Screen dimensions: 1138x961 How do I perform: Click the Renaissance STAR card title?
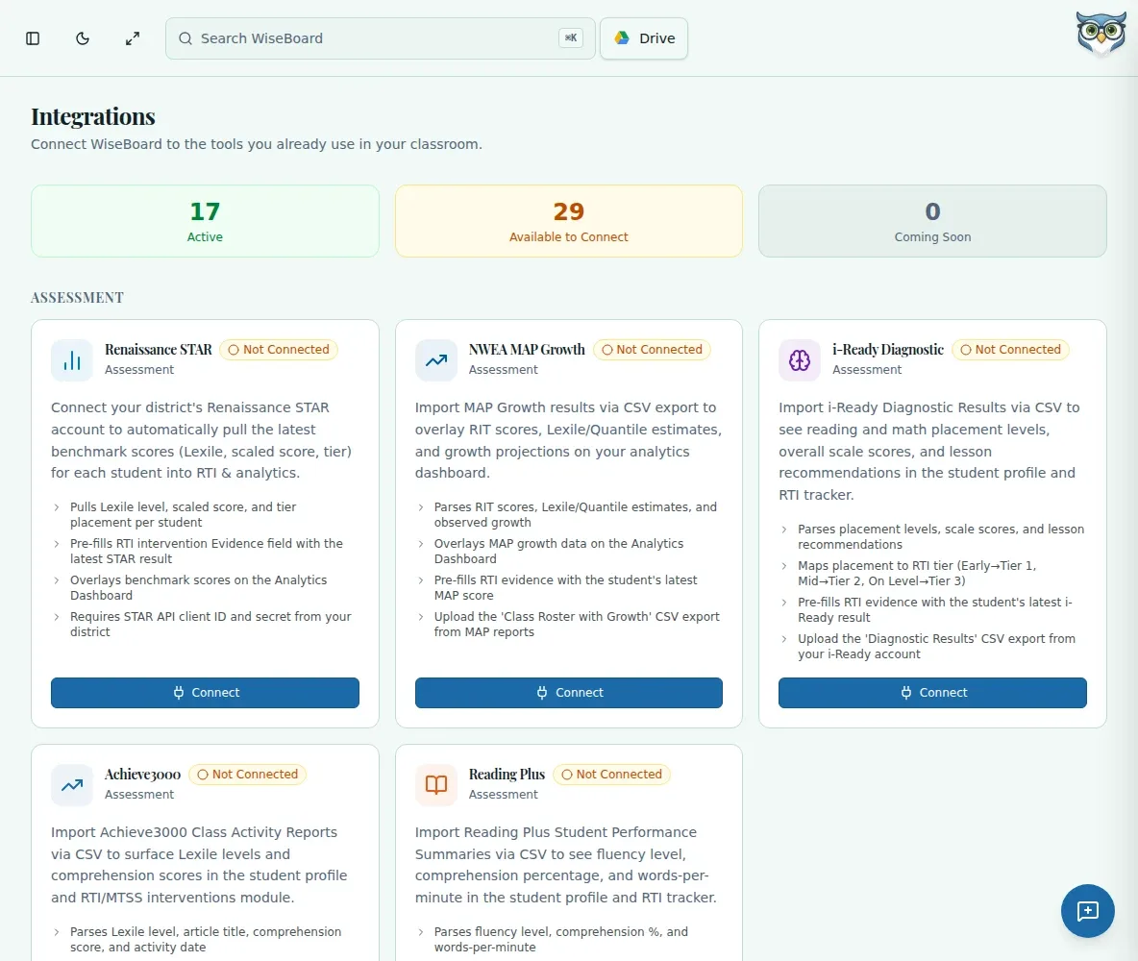[x=159, y=350]
